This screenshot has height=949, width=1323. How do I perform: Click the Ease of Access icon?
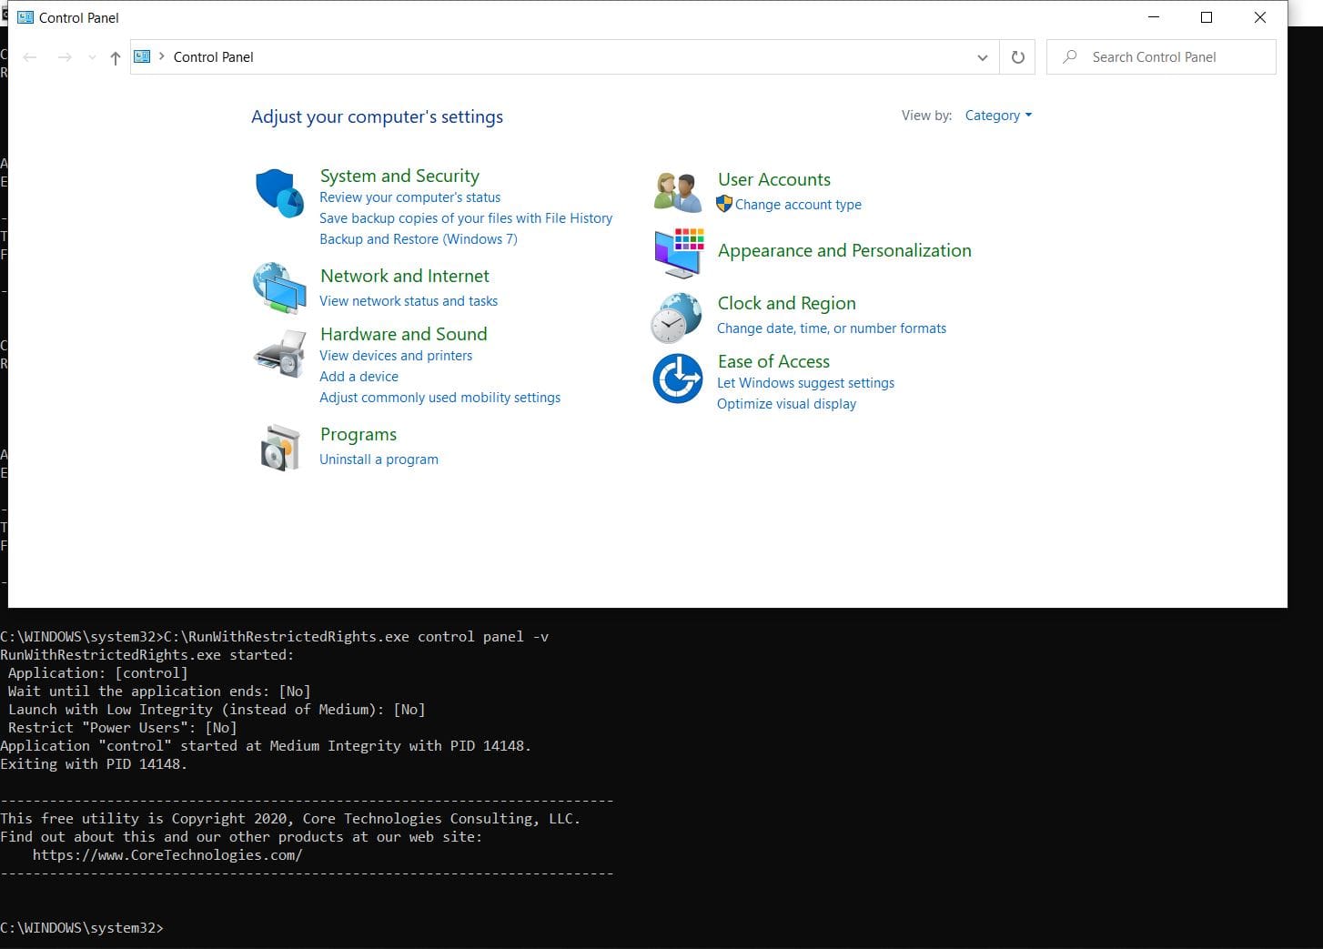678,378
